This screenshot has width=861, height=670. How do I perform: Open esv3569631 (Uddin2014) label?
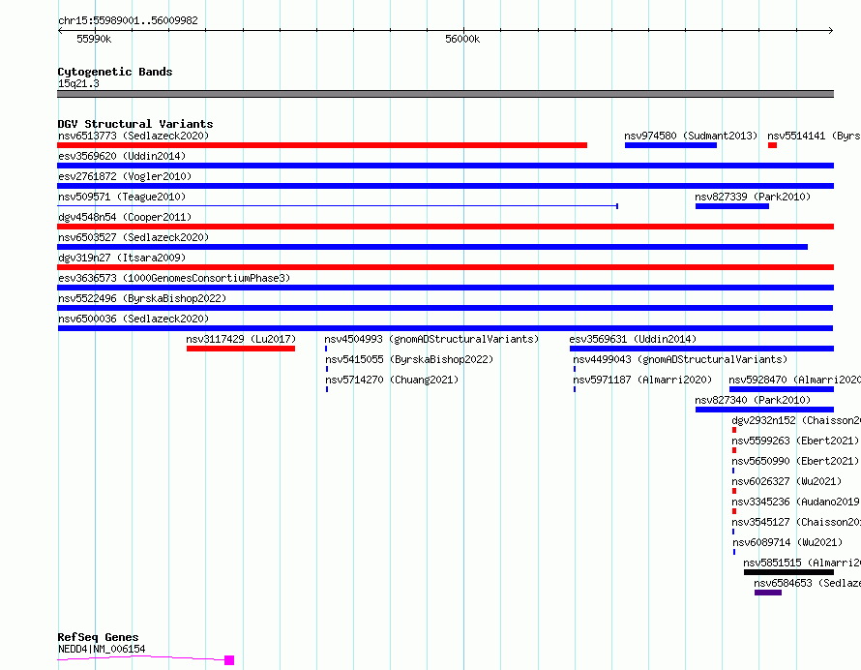click(x=633, y=339)
